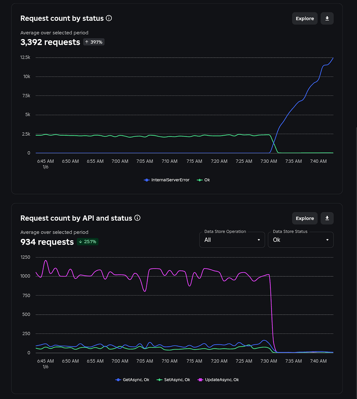Click the 7:00 AM label on API chart
This screenshot has width=357, height=399.
click(x=120, y=361)
